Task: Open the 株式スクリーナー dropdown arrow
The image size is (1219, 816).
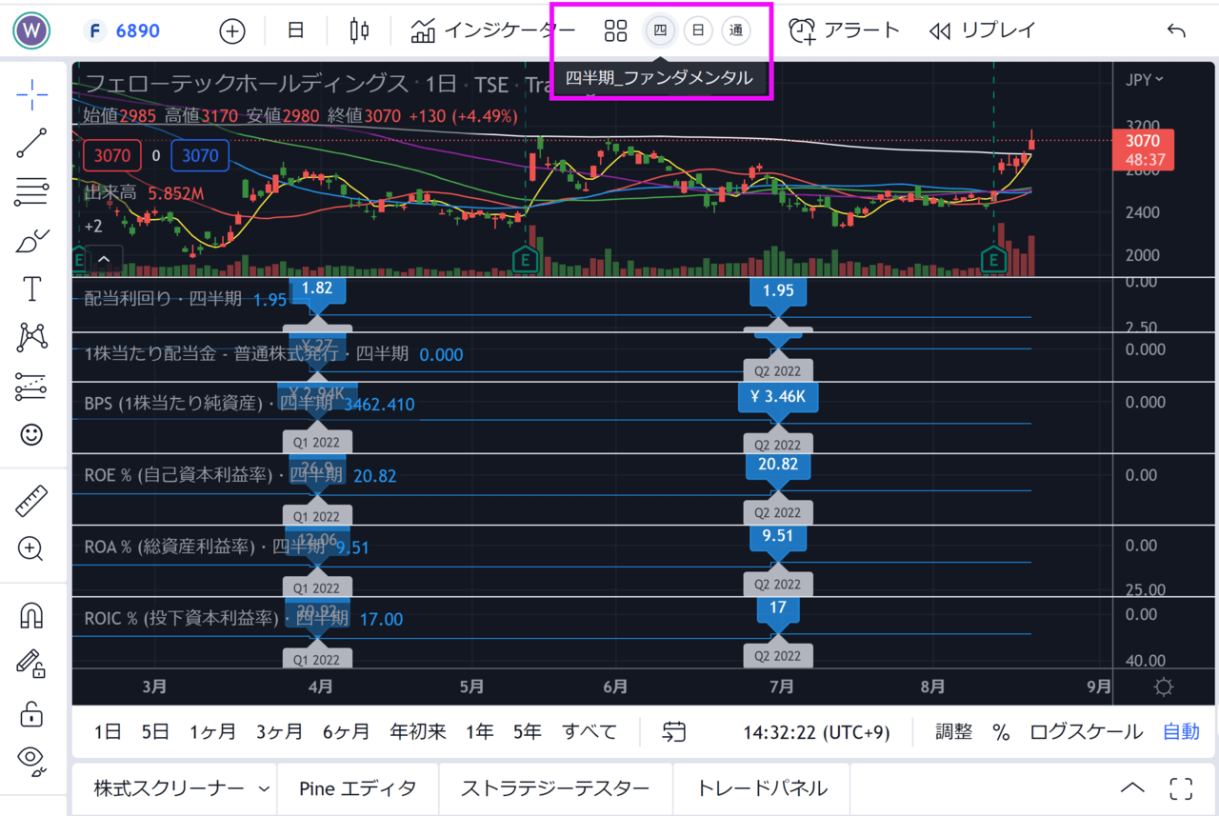Action: pyautogui.click(x=264, y=789)
